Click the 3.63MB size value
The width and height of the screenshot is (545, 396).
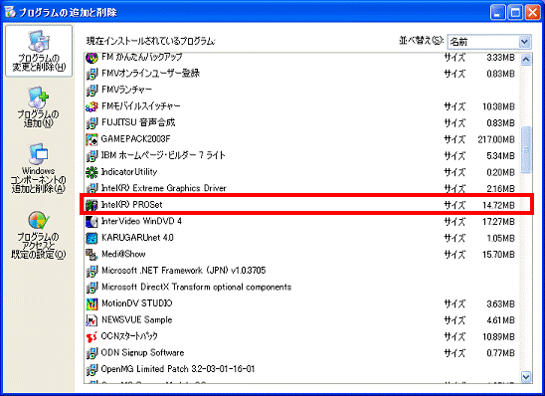[500, 304]
